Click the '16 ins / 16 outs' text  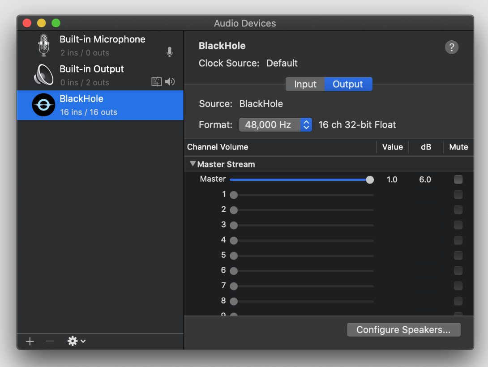[x=89, y=112]
